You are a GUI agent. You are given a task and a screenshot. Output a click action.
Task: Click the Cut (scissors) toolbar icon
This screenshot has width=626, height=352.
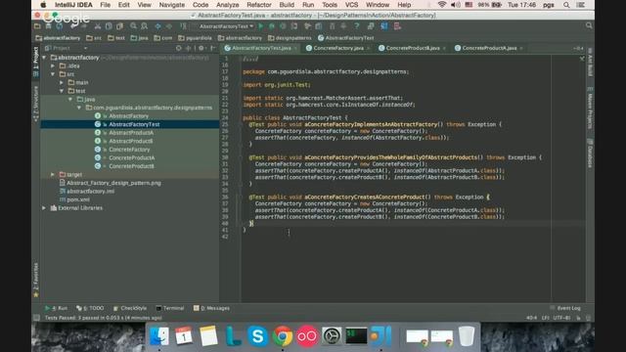point(98,26)
